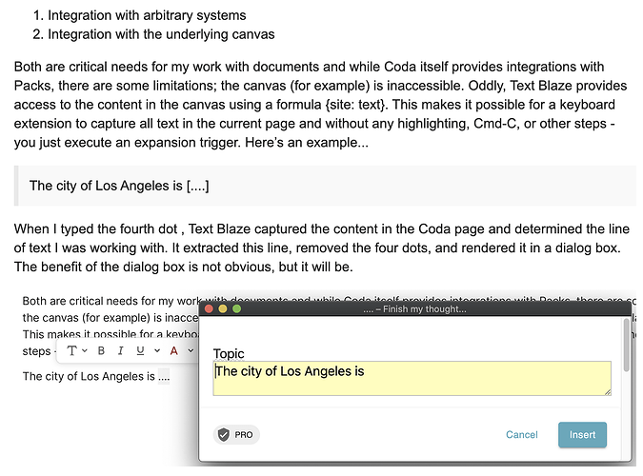Open the text style T icon
The width and height of the screenshot is (643, 476).
point(72,351)
